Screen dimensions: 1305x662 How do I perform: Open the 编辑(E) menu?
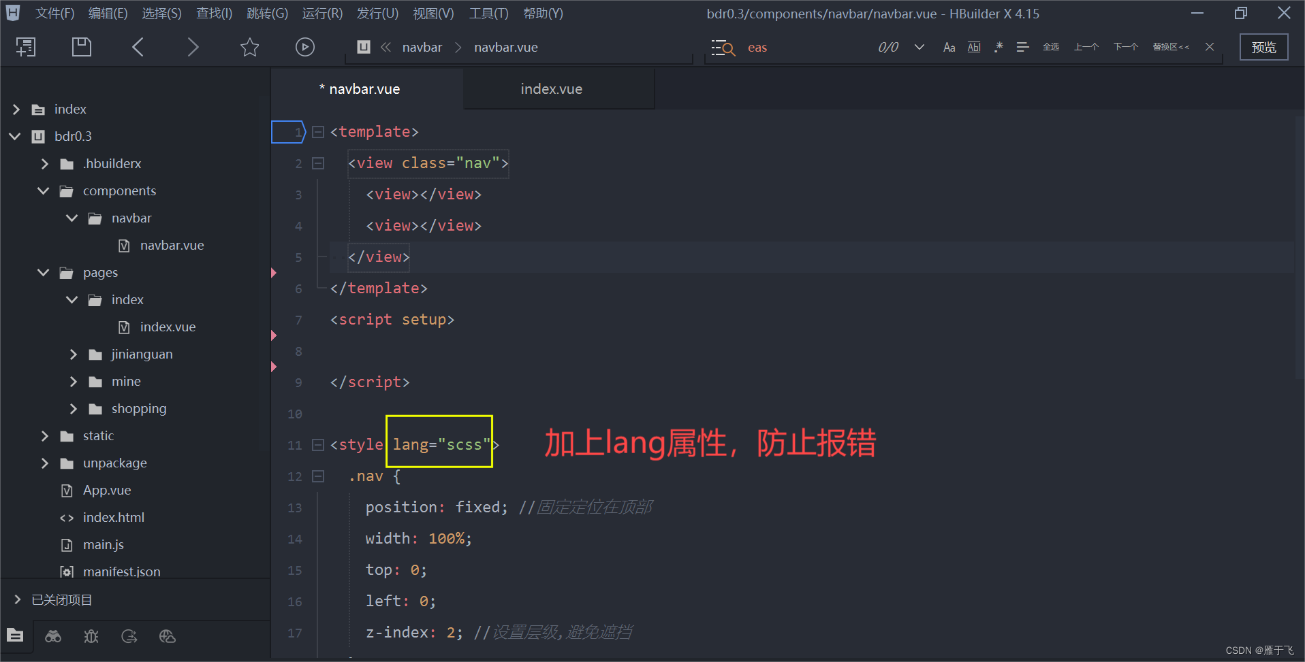click(108, 13)
